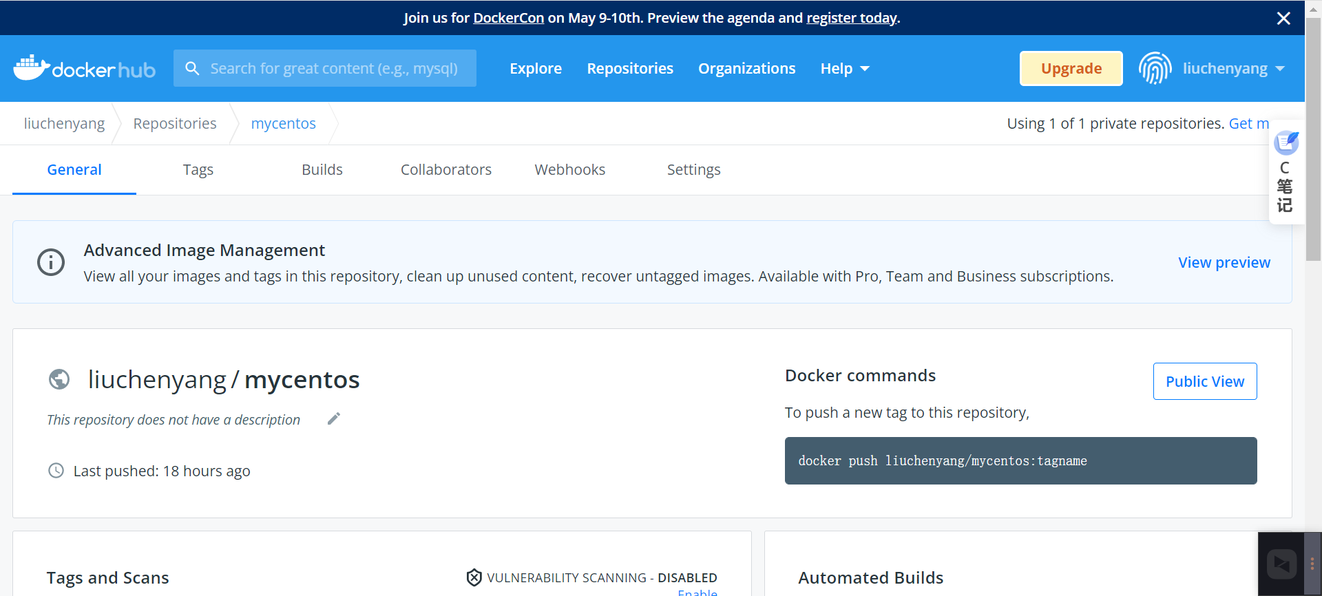Viewport: 1322px width, 596px height.
Task: Click the vulnerability scanning shield icon
Action: click(474, 577)
